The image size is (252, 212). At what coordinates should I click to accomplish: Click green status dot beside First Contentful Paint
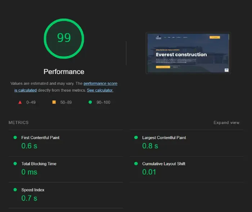(15, 137)
